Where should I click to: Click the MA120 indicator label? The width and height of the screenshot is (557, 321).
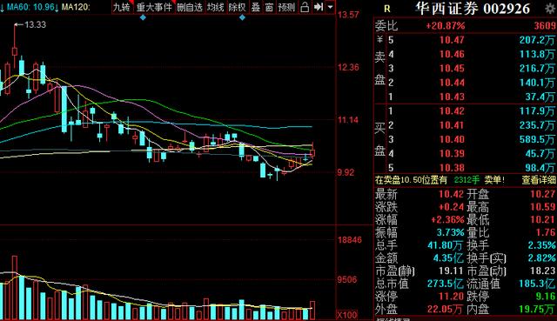coord(76,7)
